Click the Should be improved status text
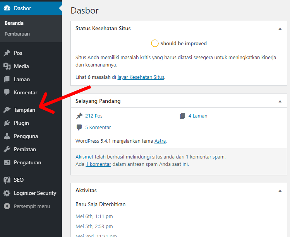Screen dimensions: 290x237 tap(184, 44)
